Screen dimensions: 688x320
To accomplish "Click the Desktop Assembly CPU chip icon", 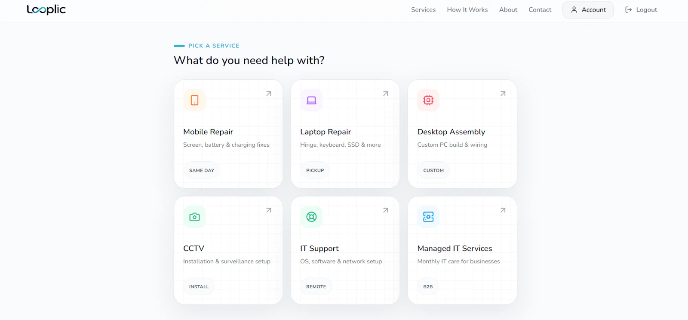I will click(x=428, y=100).
